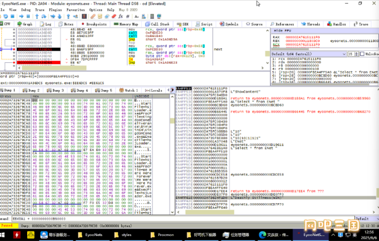Click the check updates globe icon
This screenshot has height=241, width=379.
tap(159, 16)
